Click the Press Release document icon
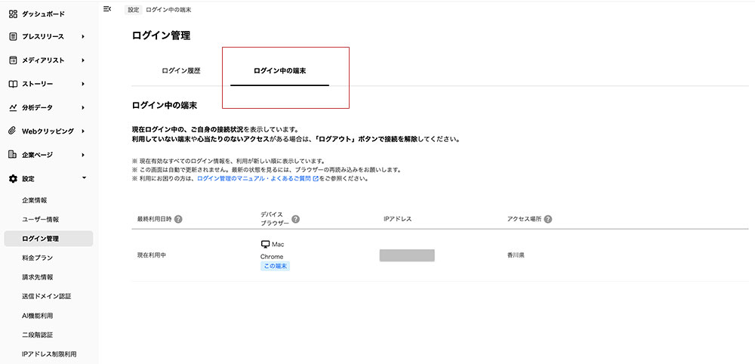Viewport: 755px width, 364px height. (x=13, y=37)
